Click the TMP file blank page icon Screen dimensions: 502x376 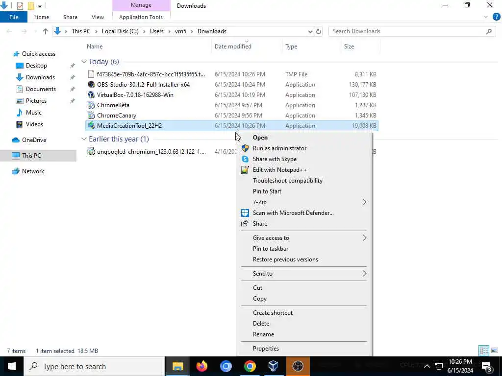(x=91, y=74)
